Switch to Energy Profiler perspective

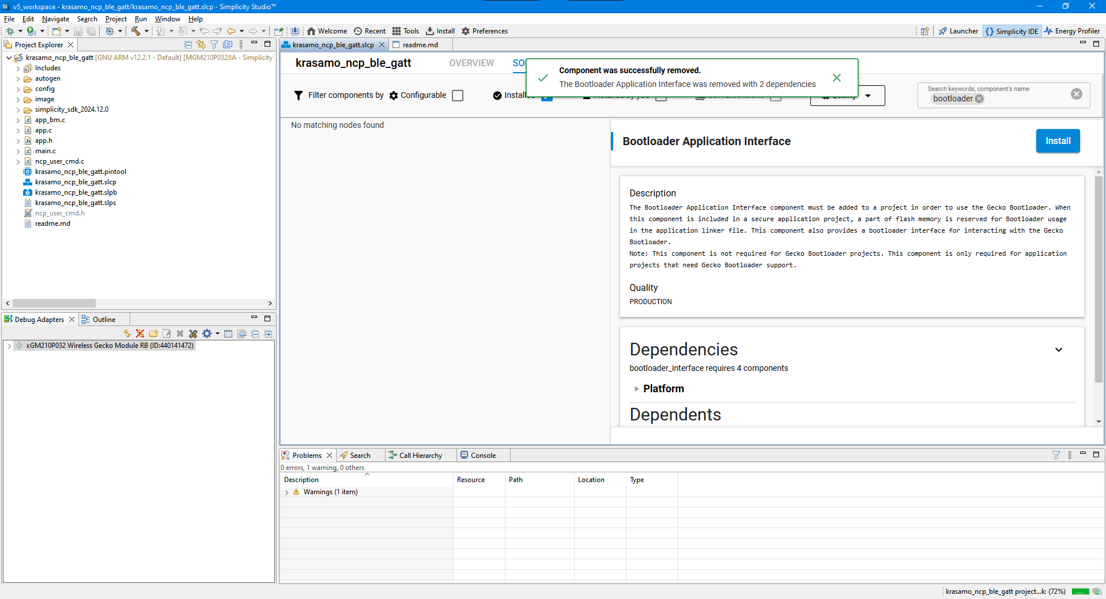(x=1072, y=31)
